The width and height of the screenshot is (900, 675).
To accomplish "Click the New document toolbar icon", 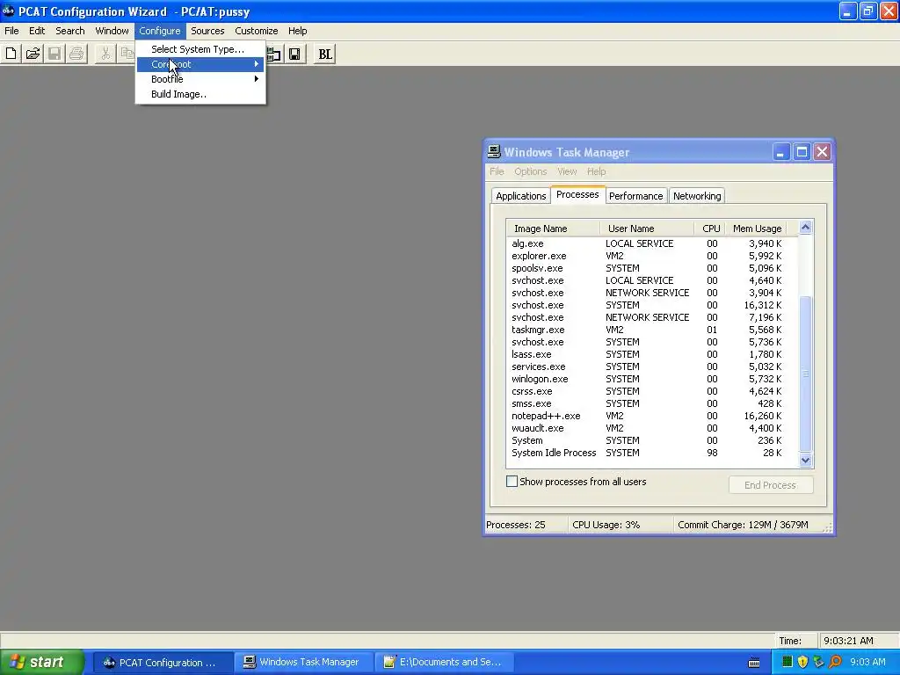I will click(x=11, y=54).
